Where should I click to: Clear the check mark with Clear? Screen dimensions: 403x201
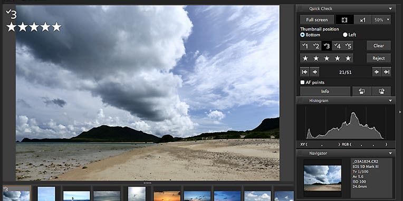(x=379, y=46)
